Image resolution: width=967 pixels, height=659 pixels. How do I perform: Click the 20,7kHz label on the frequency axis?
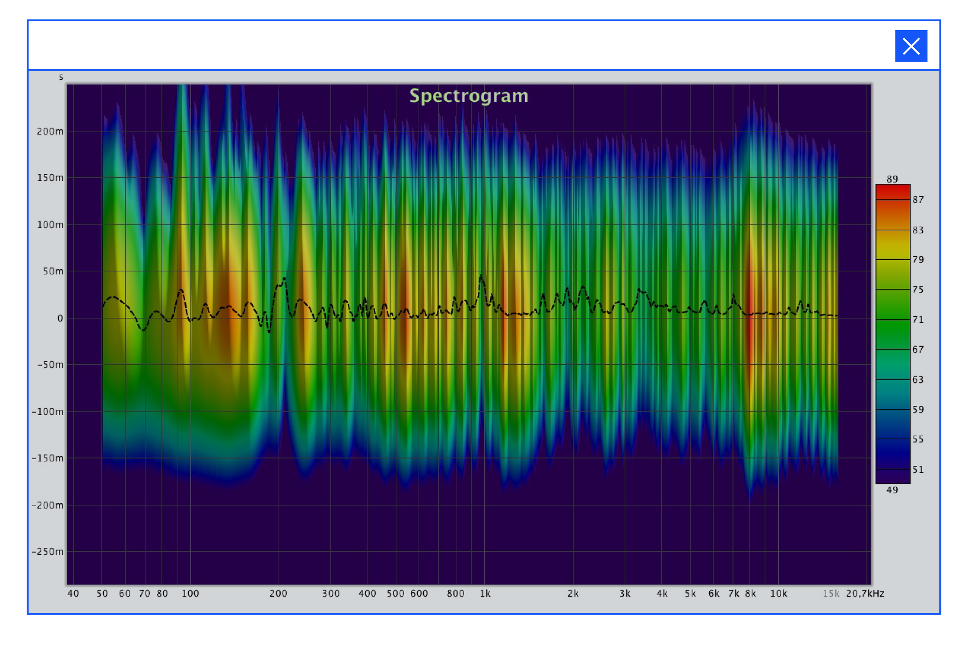coord(864,594)
